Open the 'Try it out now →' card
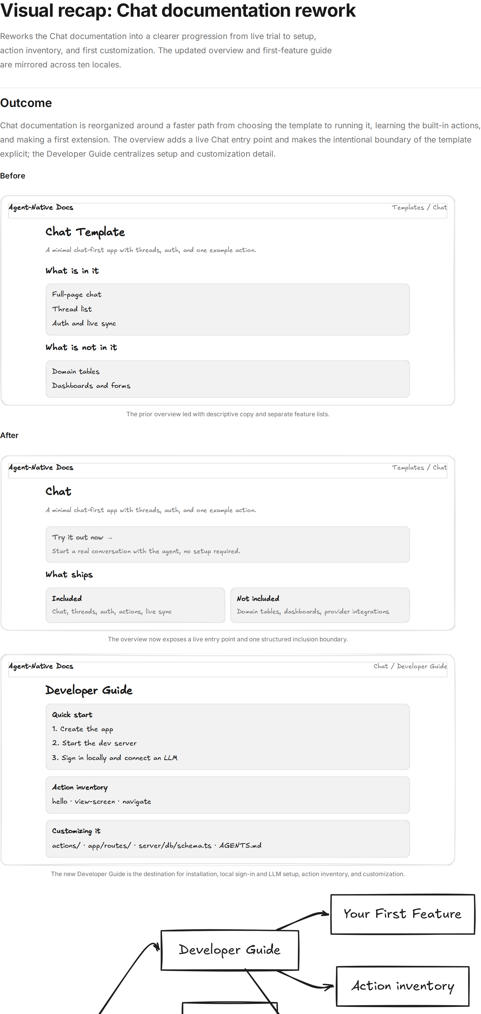481x1014 pixels. click(228, 545)
